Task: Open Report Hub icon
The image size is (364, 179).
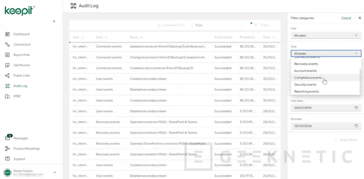Action: click(7, 55)
